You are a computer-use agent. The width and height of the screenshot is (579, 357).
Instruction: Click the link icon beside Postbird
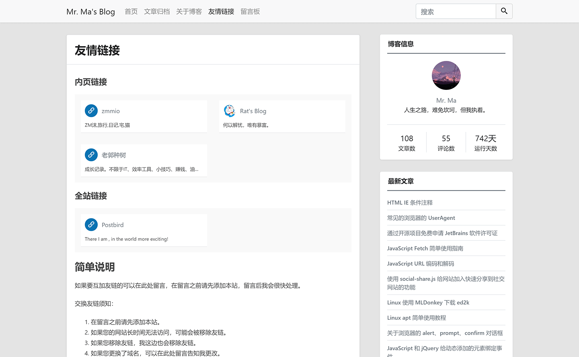pyautogui.click(x=91, y=225)
